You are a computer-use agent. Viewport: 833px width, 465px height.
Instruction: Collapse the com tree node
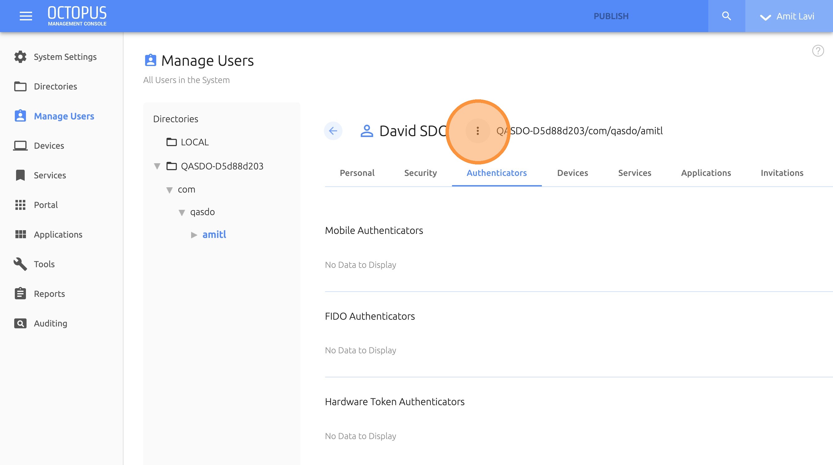(x=170, y=190)
